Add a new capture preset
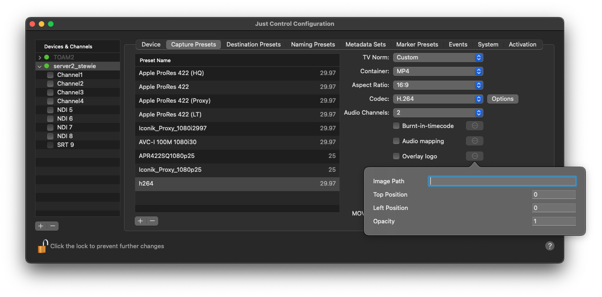Viewport: 602px width, 297px height. click(x=141, y=221)
